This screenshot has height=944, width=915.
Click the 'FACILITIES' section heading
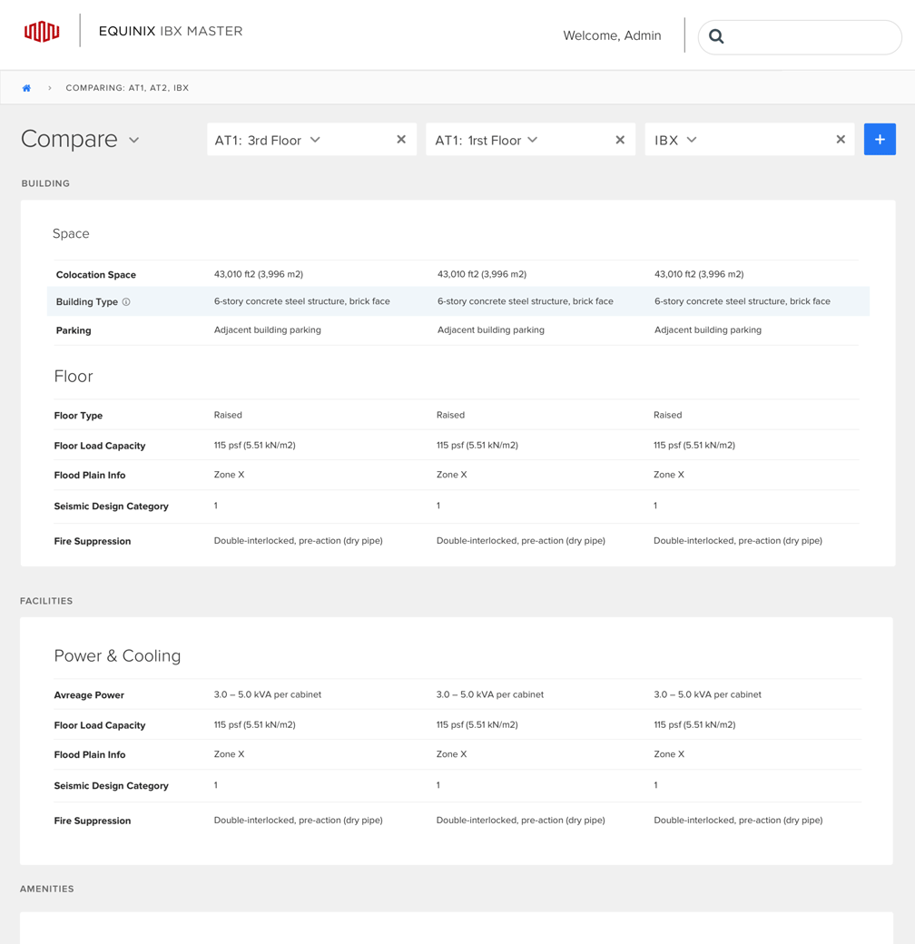tap(46, 601)
